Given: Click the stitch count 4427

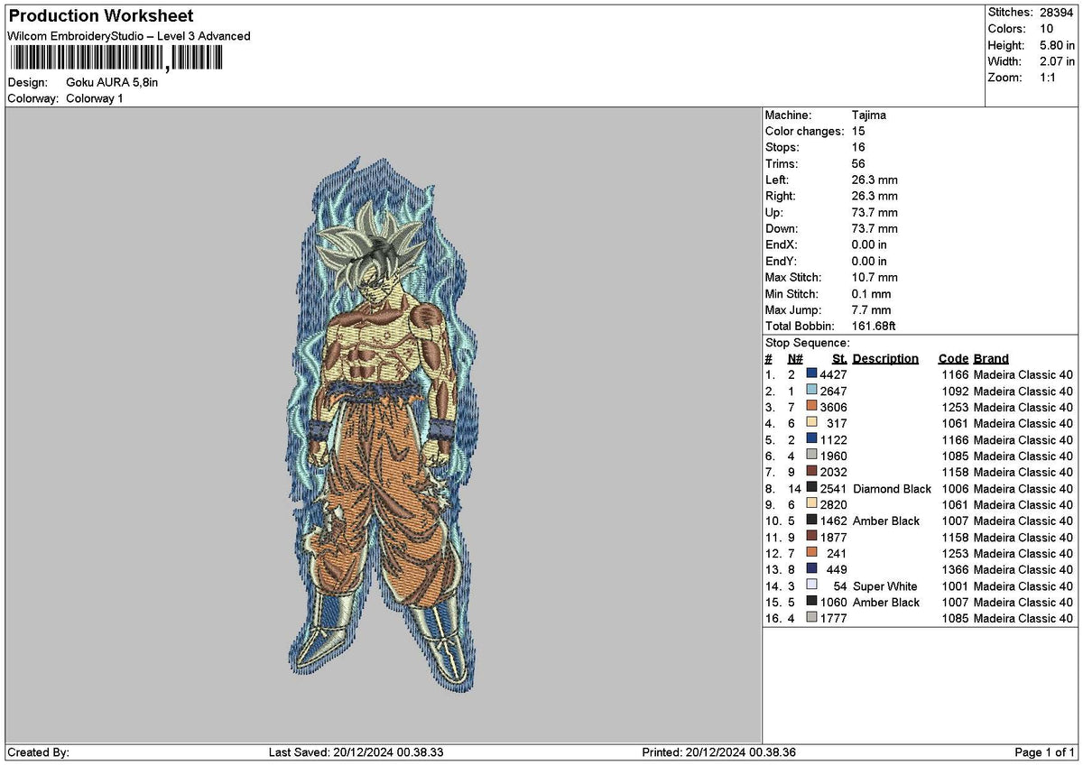Looking at the screenshot, I should tap(834, 374).
